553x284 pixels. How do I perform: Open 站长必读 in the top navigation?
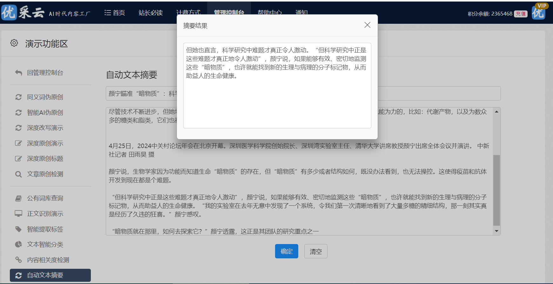click(x=151, y=13)
